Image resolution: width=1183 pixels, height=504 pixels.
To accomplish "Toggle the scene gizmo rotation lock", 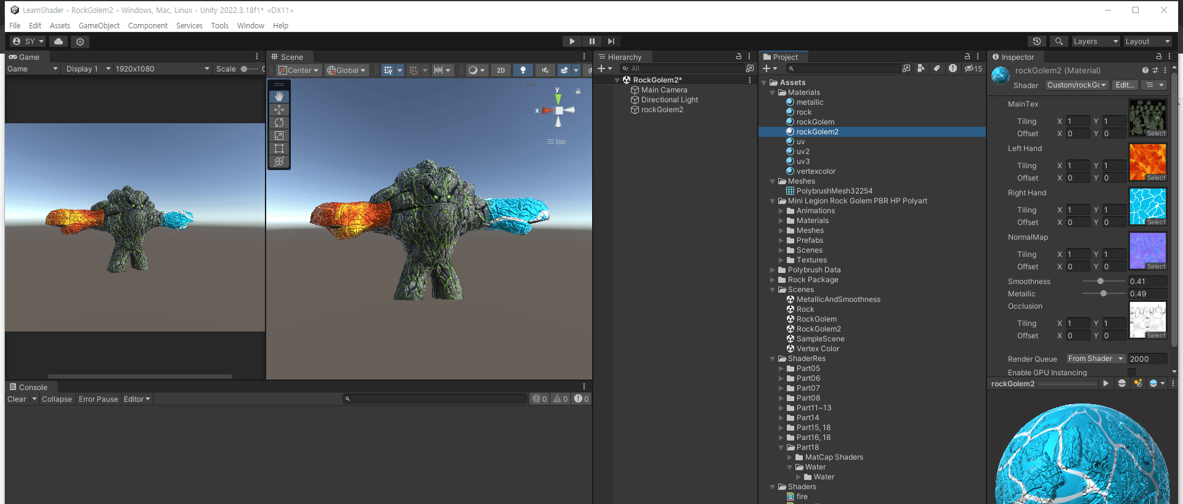I will point(578,91).
